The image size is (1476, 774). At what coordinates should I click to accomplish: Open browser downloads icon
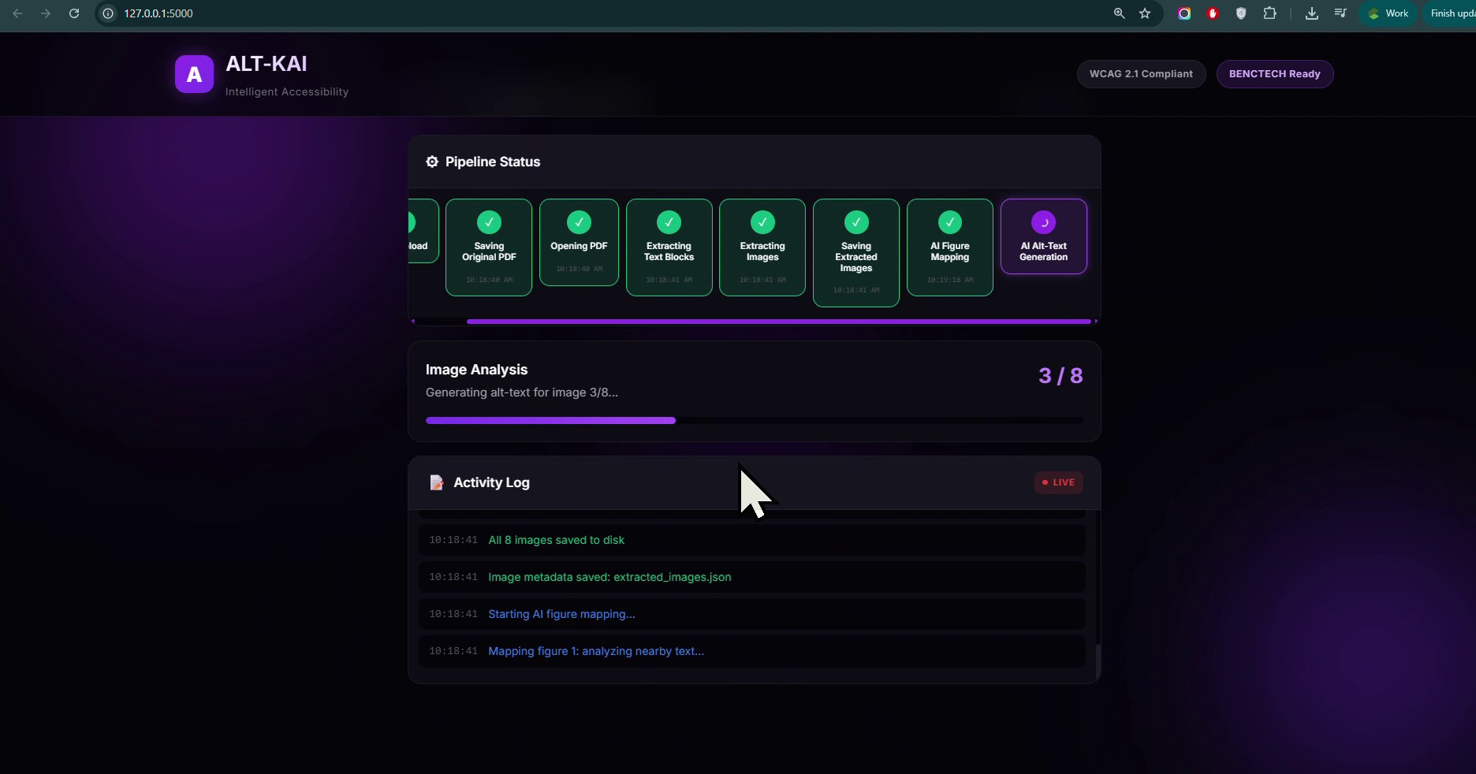[1312, 13]
